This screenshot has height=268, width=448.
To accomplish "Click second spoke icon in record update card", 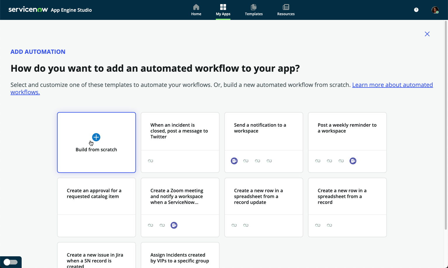I will (x=246, y=225).
